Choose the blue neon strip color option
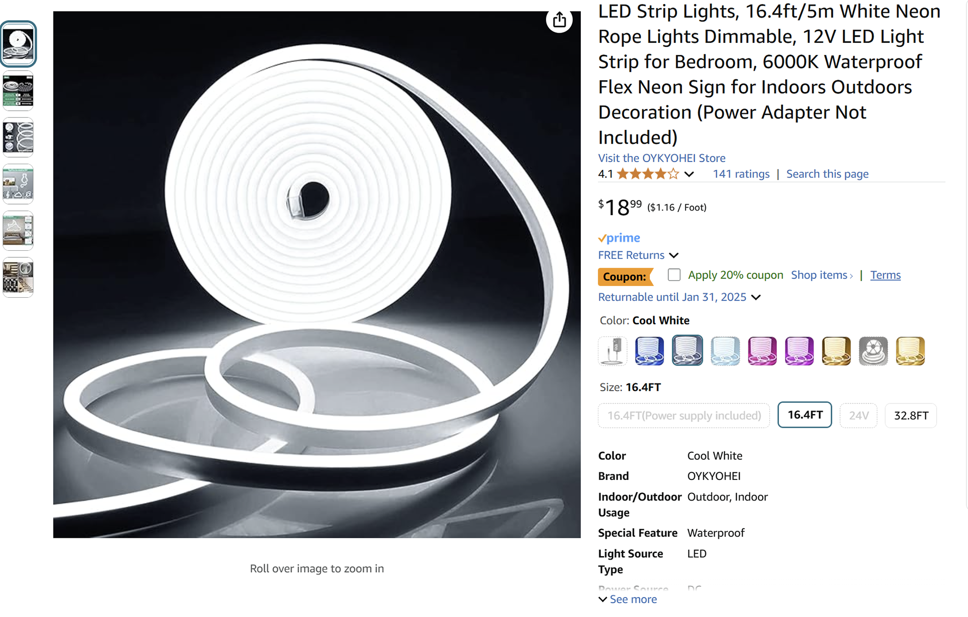This screenshot has width=968, height=617. coord(649,351)
